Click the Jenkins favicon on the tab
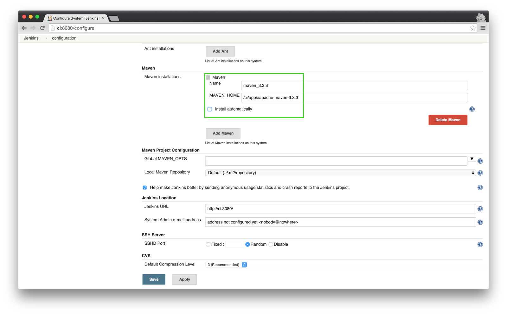507x315 pixels. pyautogui.click(x=50, y=18)
